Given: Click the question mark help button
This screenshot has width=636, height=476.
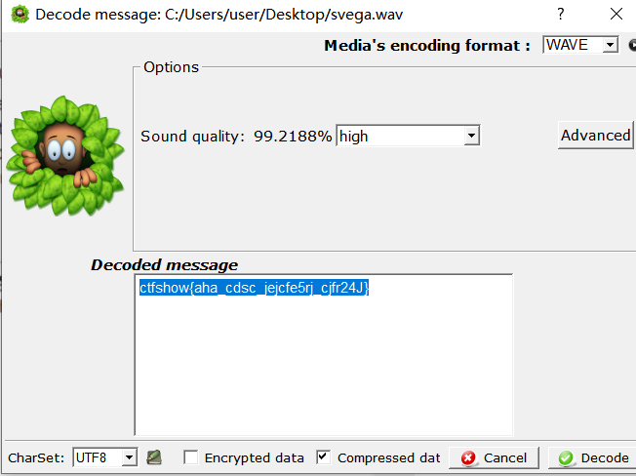Looking at the screenshot, I should [561, 15].
